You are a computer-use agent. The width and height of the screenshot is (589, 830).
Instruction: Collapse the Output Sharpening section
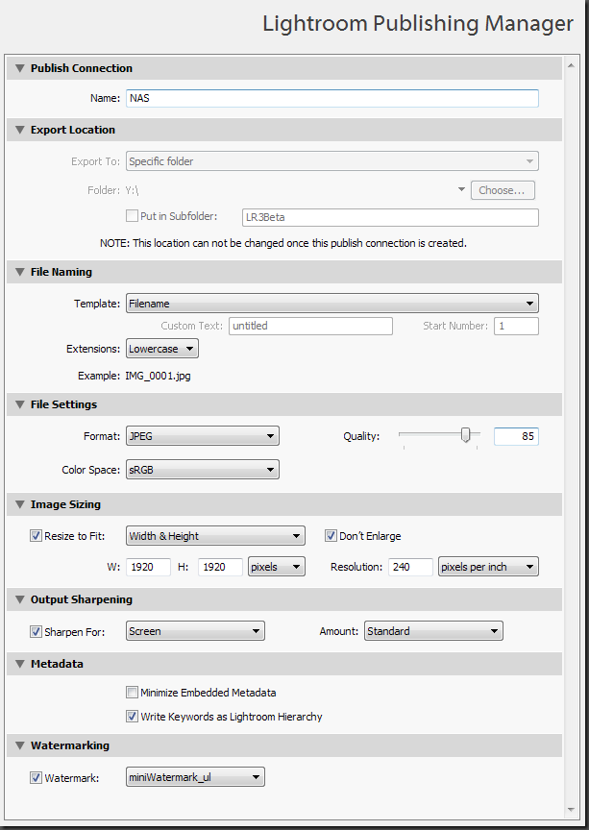(20, 599)
